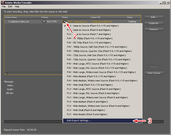This screenshot has width=171, height=135.
Task: Open the Help menu
Action: tap(17, 7)
